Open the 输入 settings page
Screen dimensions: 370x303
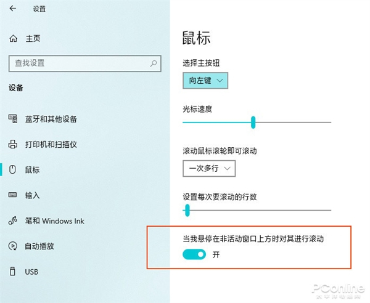(33, 195)
